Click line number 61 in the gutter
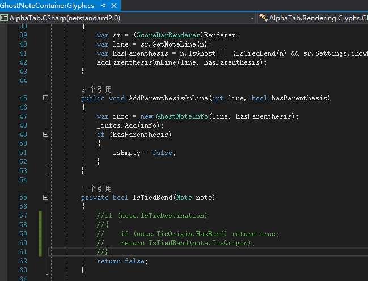The height and width of the screenshot is (281, 368). tap(23, 252)
